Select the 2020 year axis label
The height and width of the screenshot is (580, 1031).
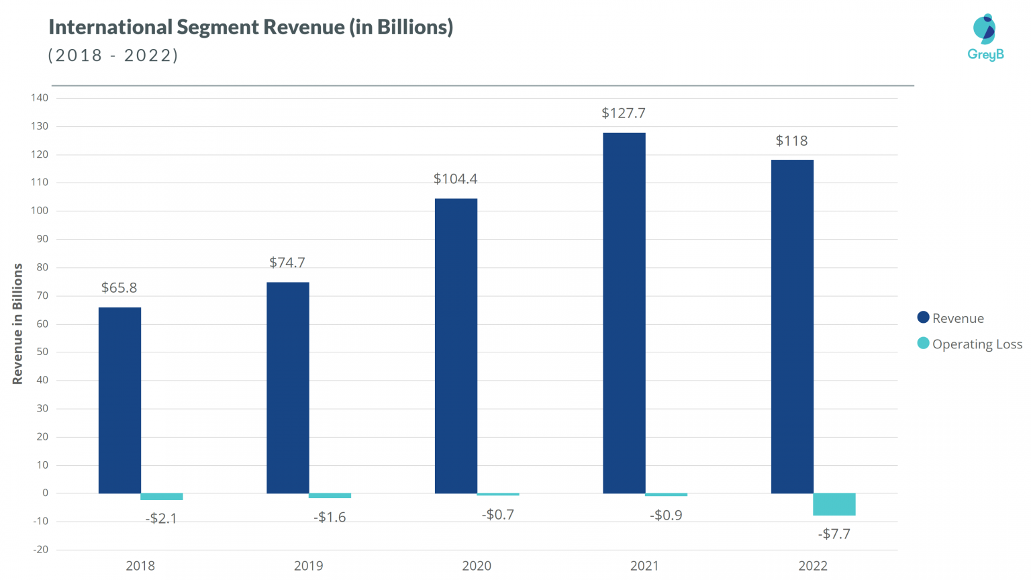(x=477, y=566)
